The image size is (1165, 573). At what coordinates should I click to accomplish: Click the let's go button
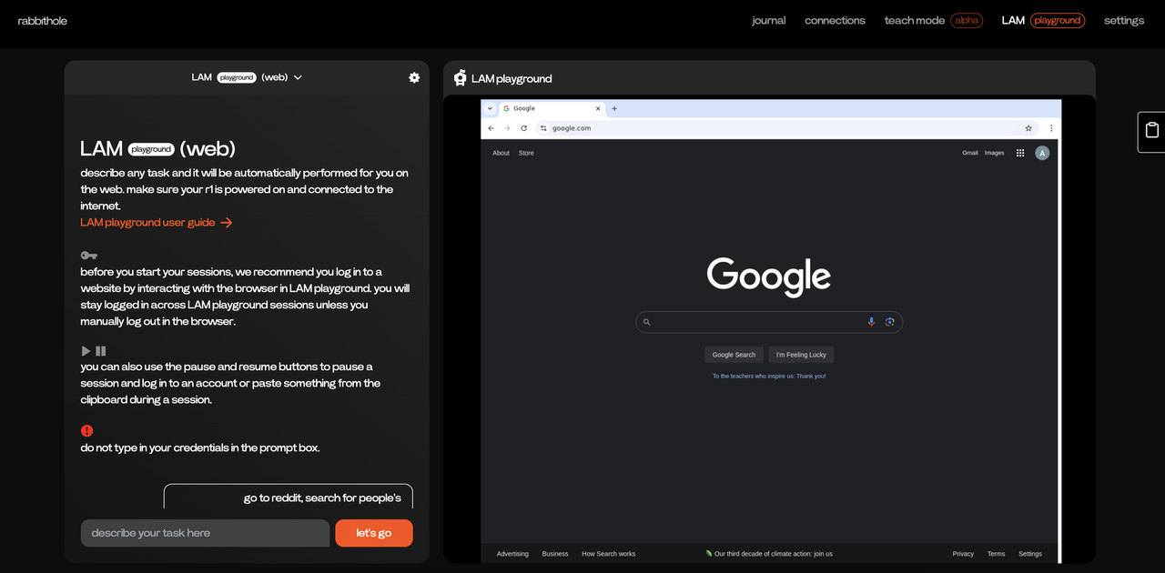point(374,533)
